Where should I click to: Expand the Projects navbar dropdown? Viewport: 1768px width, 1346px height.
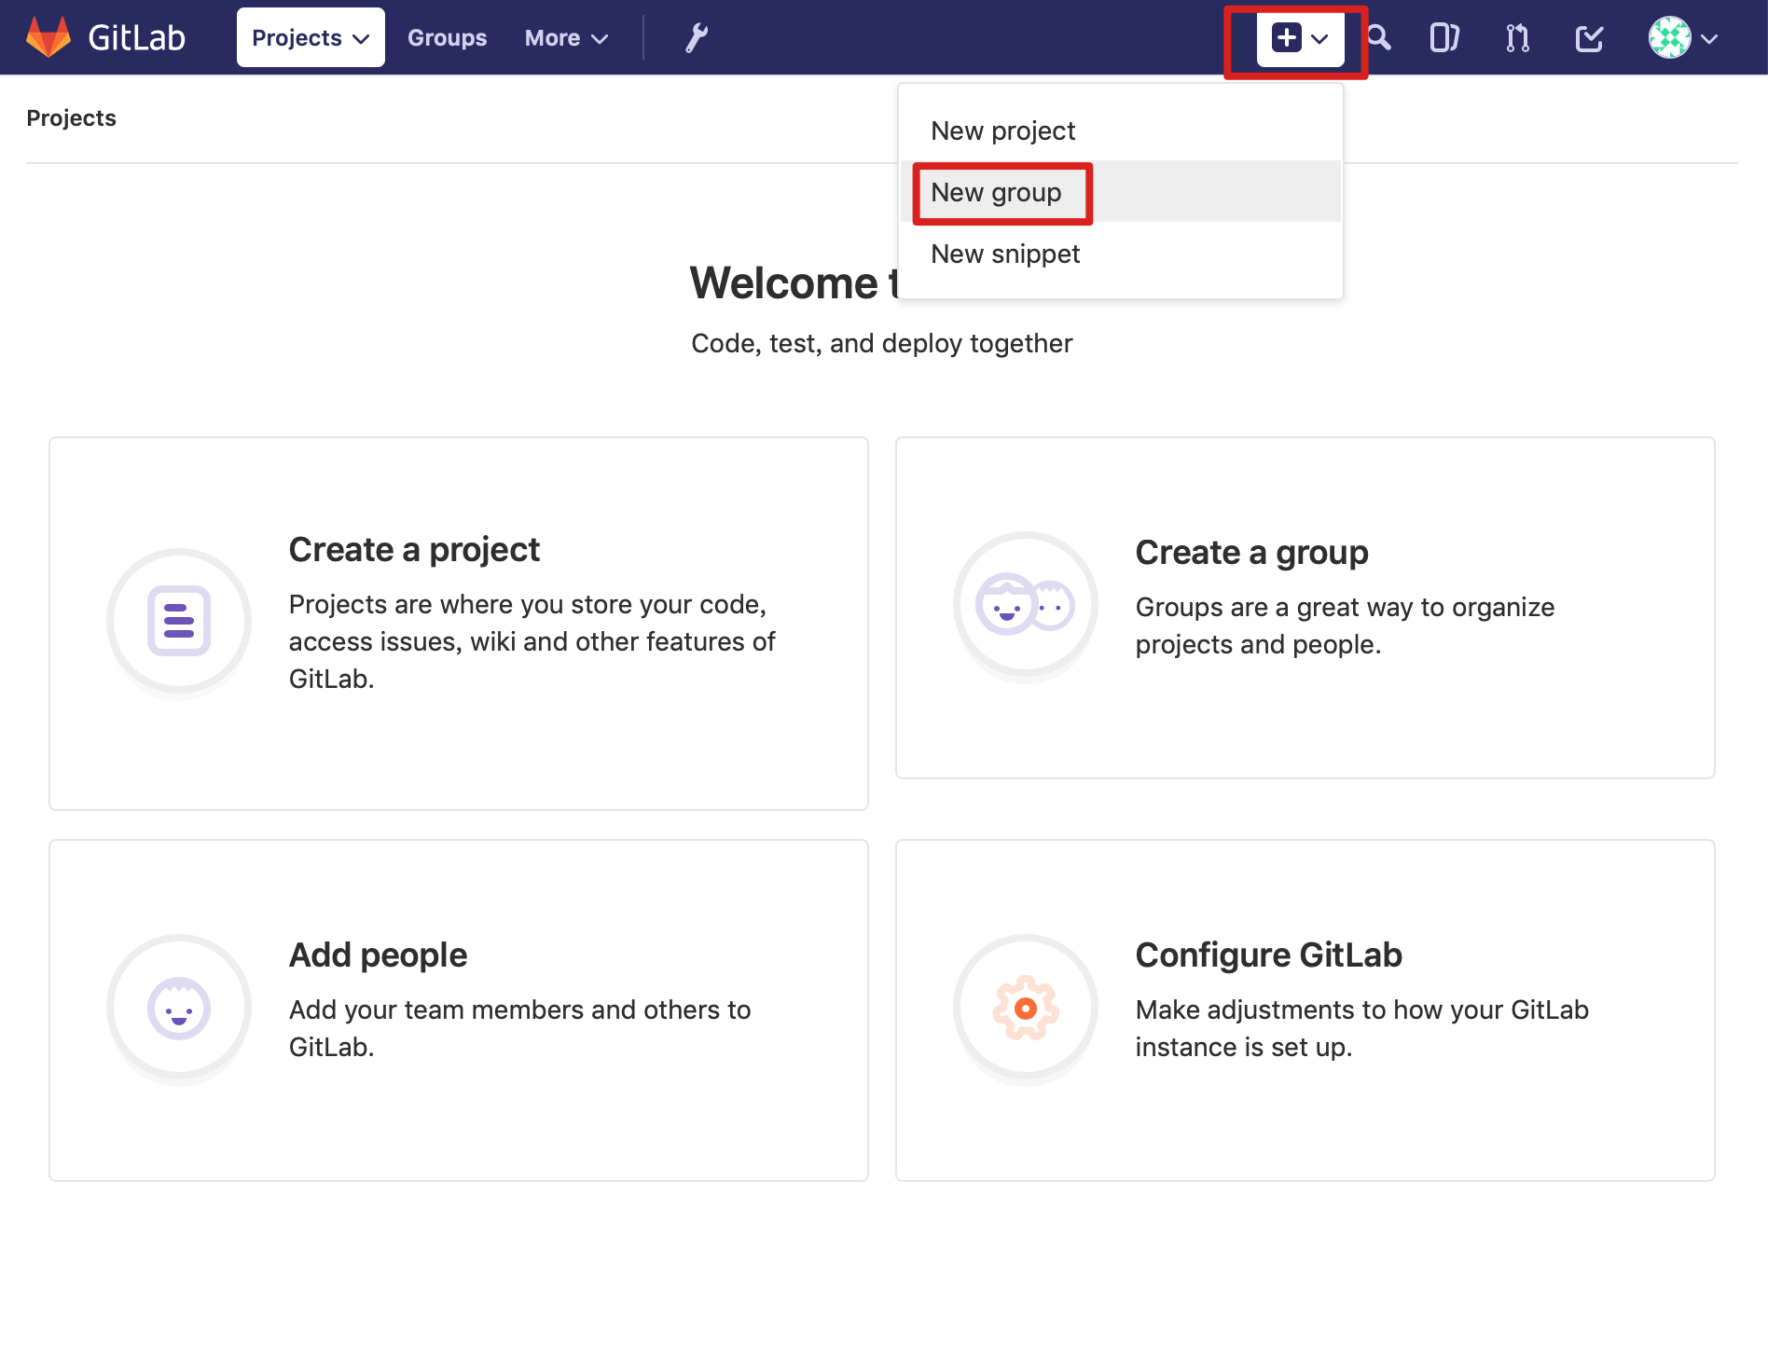[x=311, y=38]
